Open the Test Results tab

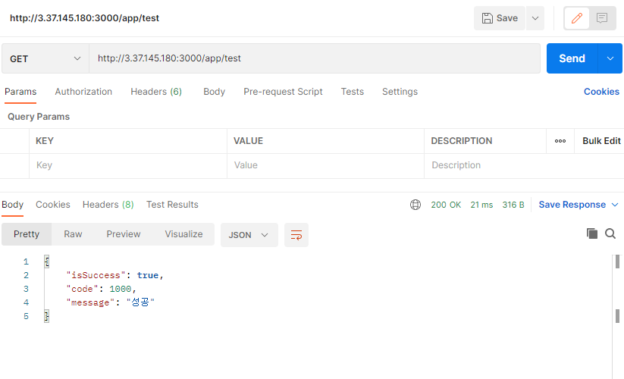pos(172,205)
